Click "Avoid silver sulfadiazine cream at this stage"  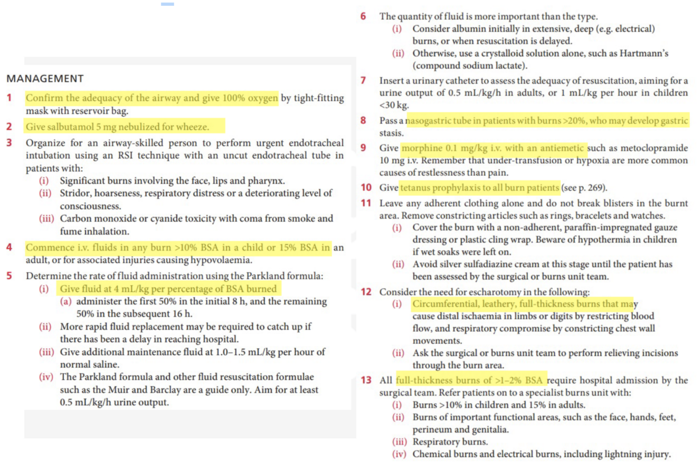pos(542,264)
